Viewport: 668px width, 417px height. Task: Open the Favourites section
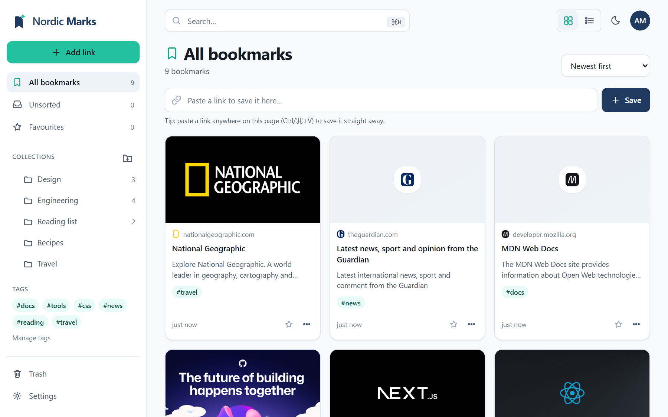tap(73, 127)
